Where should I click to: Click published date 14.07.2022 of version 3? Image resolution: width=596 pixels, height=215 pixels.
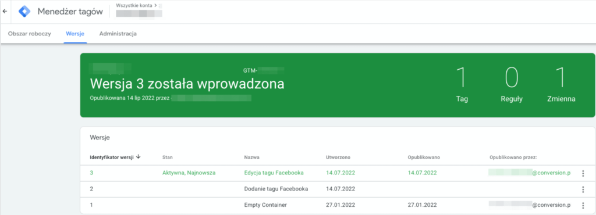(x=423, y=173)
